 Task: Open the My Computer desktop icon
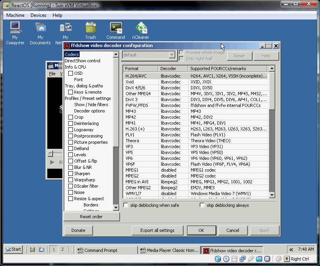[x=15, y=28]
